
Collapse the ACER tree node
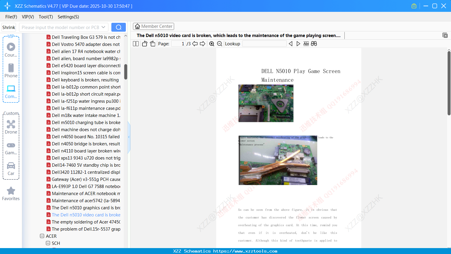coord(42,236)
